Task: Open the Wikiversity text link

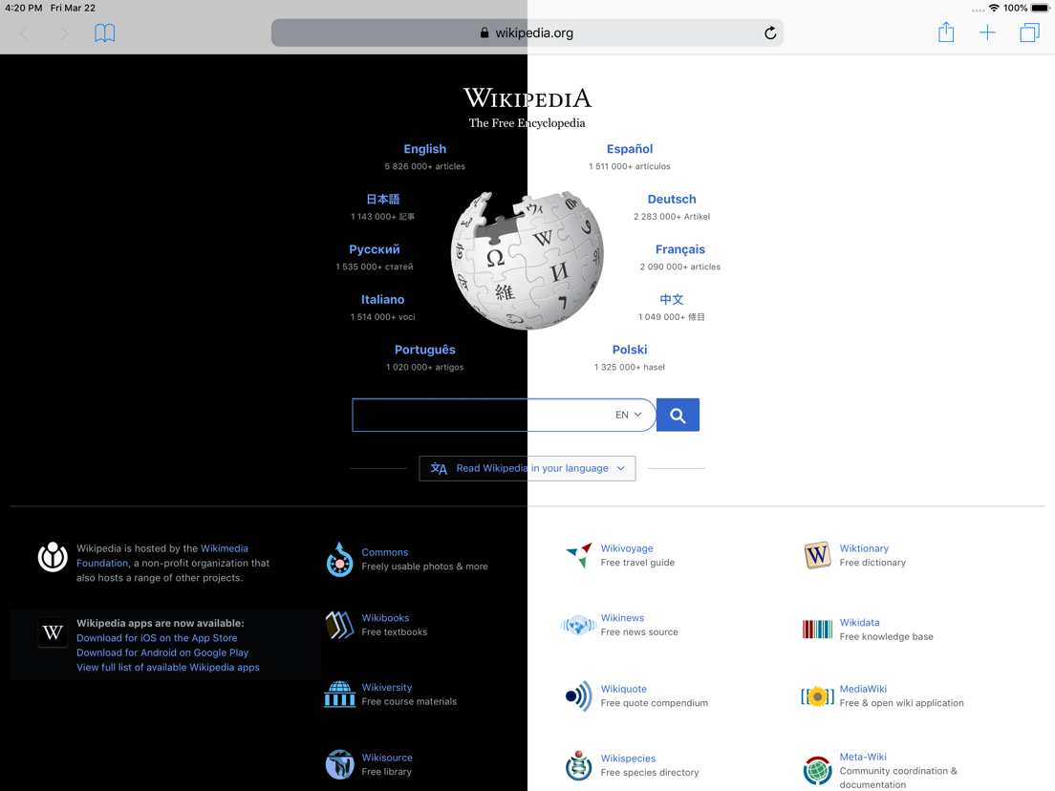Action: [x=387, y=688]
